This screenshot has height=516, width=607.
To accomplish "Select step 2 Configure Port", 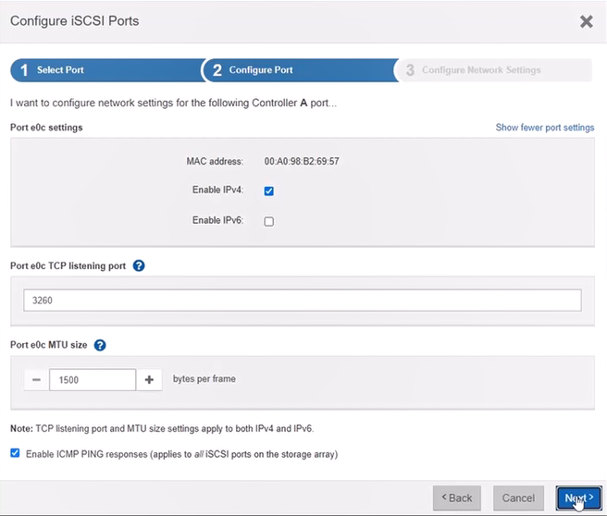I will [296, 70].
